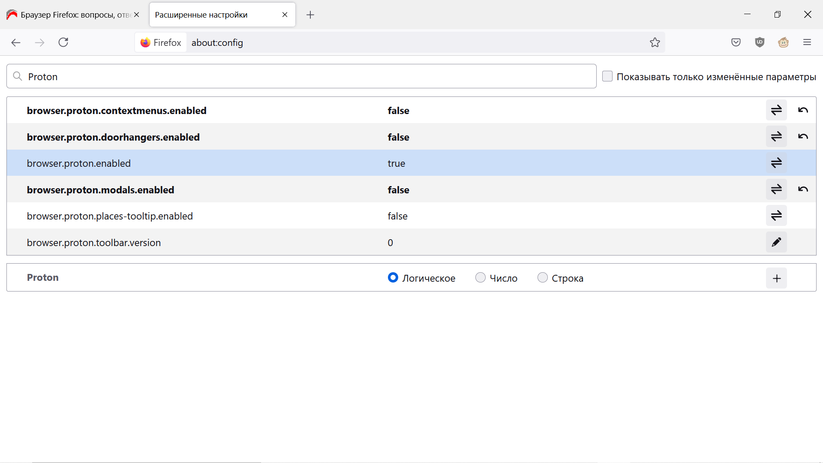Click the reload page button

click(63, 42)
